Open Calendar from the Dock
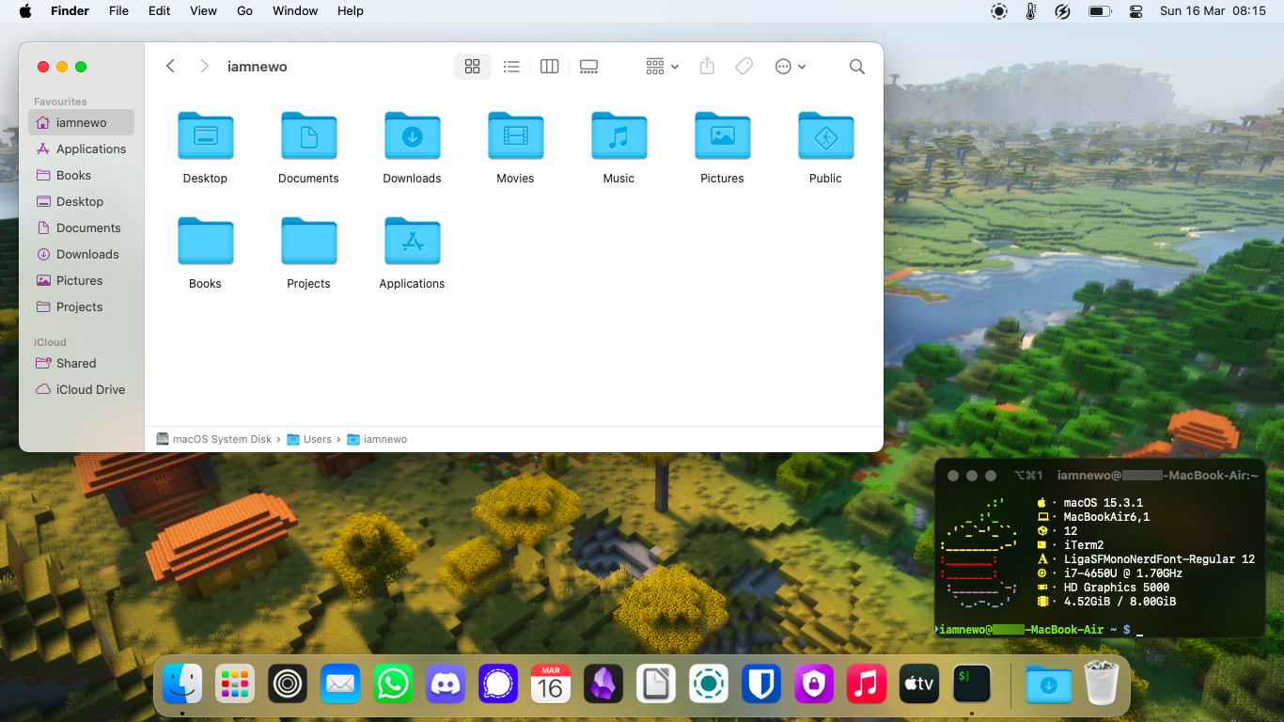This screenshot has width=1284, height=722. [551, 684]
